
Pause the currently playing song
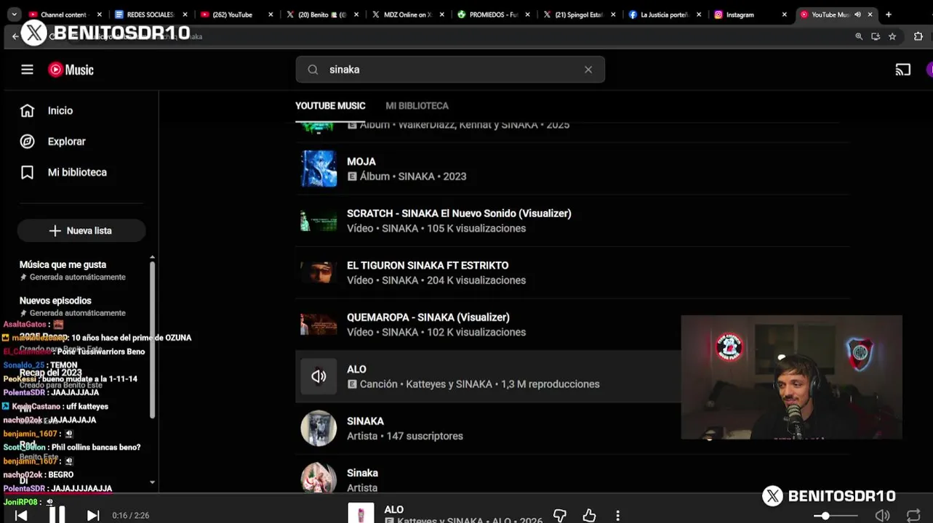(57, 515)
